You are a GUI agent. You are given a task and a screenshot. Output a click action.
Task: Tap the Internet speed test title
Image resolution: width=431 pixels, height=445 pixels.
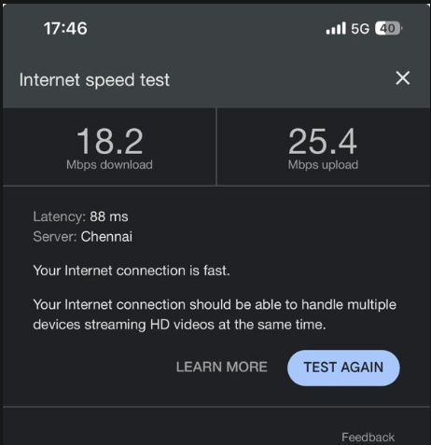(94, 80)
